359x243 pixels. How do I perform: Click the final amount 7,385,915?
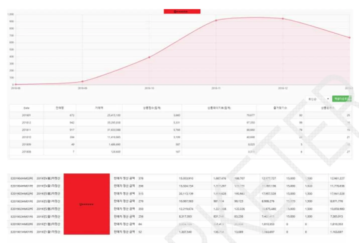(337, 216)
